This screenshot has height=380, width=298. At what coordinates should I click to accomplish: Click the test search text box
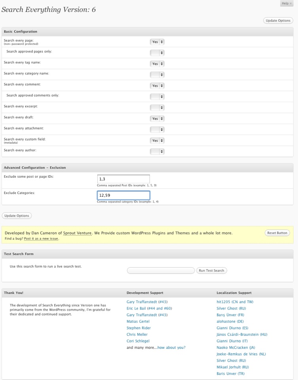161,271
